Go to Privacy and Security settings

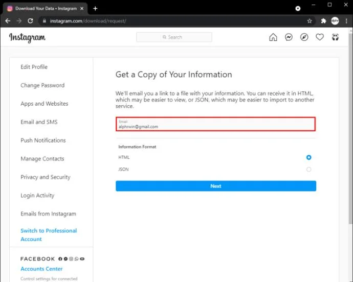pos(45,177)
